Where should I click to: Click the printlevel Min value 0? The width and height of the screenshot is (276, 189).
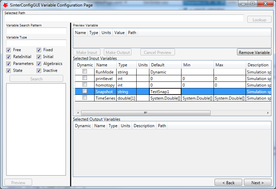click(x=197, y=79)
